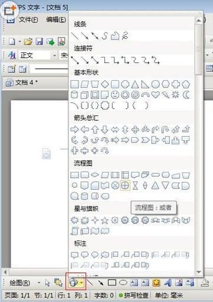The width and height of the screenshot is (213, 302).
Task: Pick the heart shape in basic shapes
Action: (155, 95)
